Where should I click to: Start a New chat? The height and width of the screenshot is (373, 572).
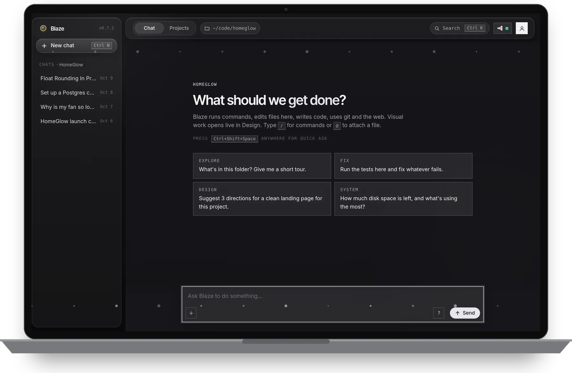(77, 45)
